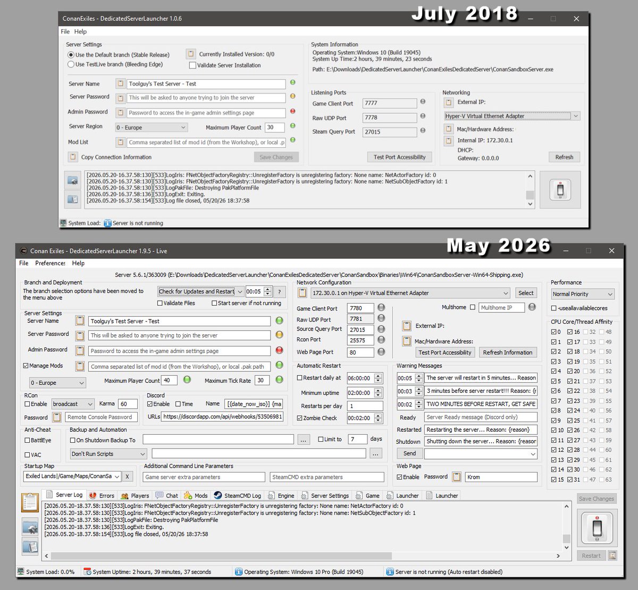The image size is (638, 590).
Task: Enable Validate Files checkbox
Action: tap(160, 303)
